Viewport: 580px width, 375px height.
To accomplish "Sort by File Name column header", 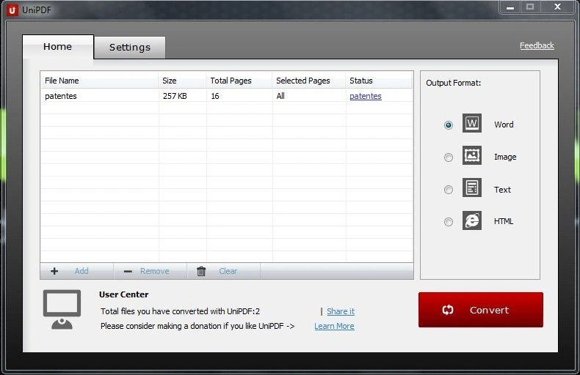I will (100, 81).
